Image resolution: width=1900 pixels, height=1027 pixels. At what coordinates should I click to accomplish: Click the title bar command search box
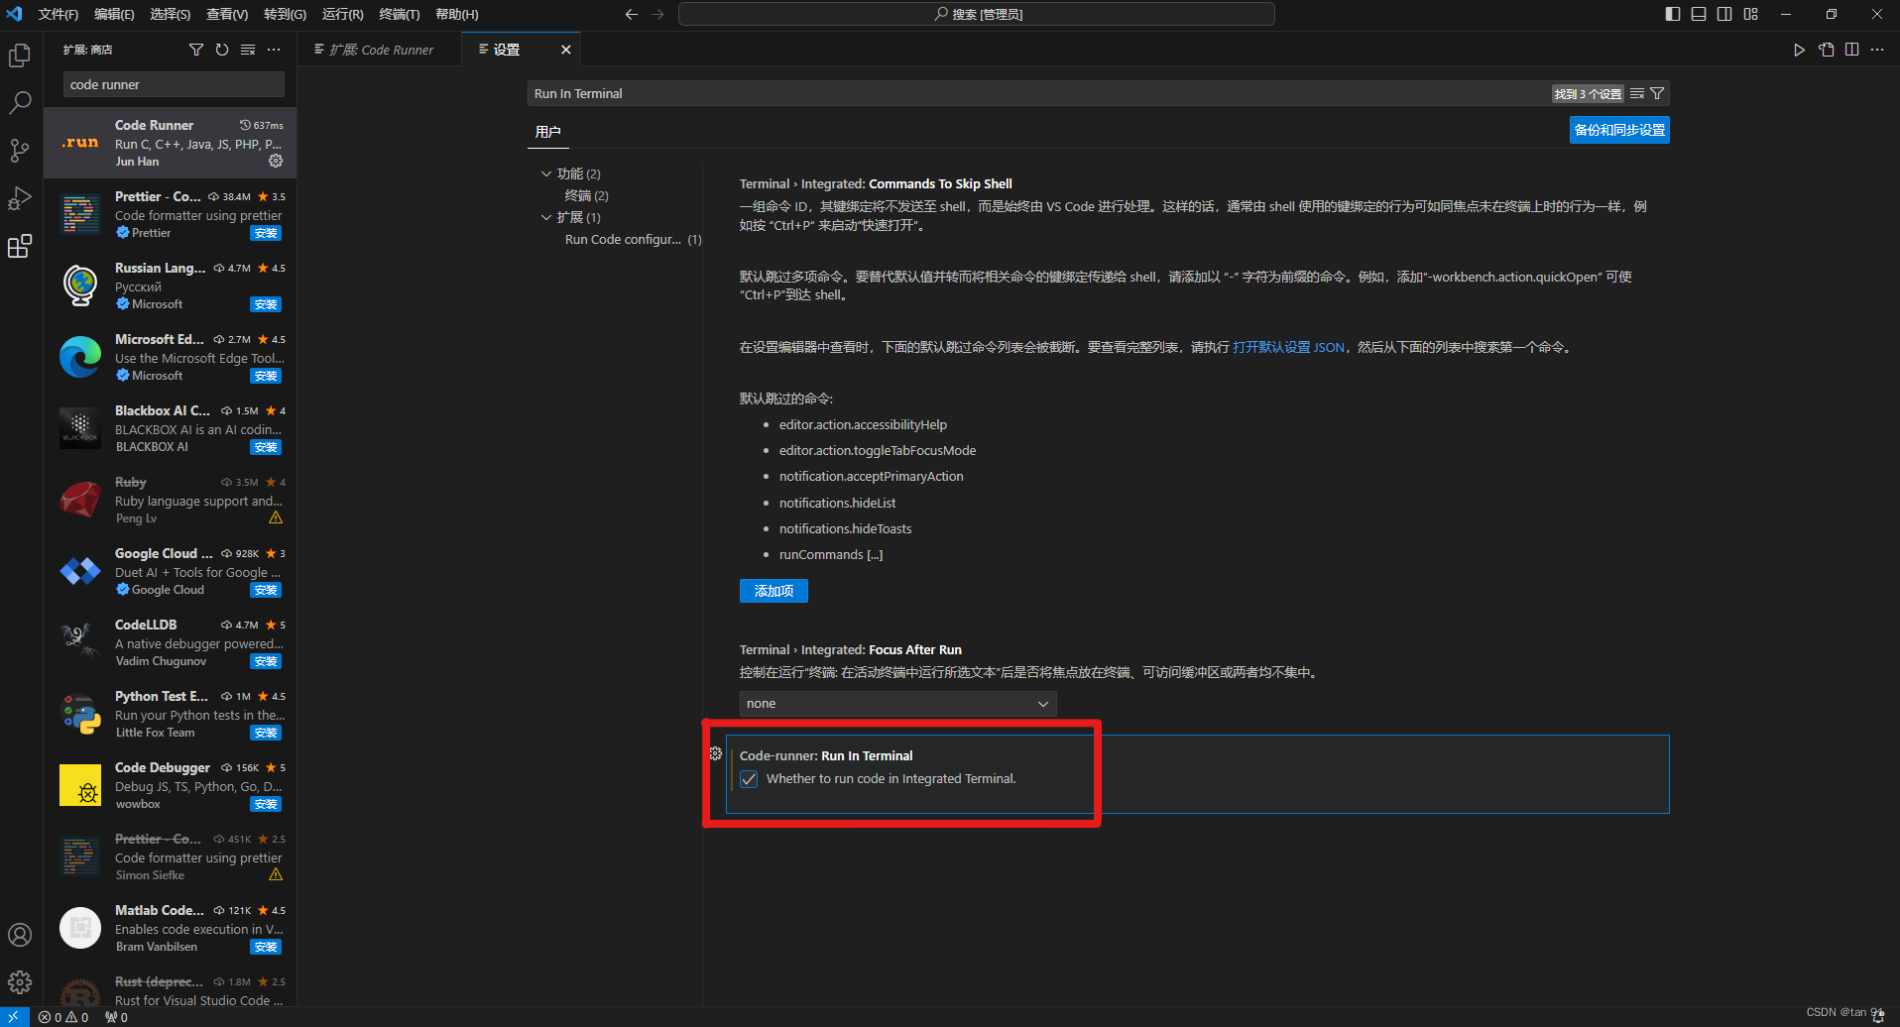click(x=977, y=14)
